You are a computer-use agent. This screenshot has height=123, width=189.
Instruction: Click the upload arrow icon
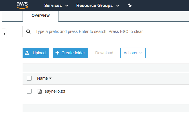point(27,53)
